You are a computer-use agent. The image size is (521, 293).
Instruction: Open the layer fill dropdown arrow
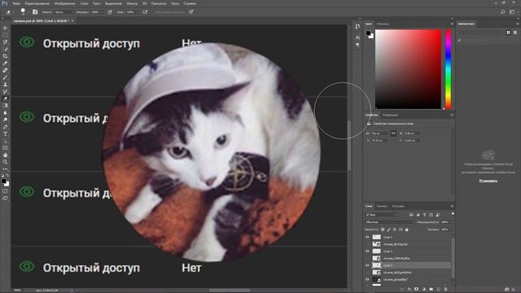pyautogui.click(x=452, y=230)
